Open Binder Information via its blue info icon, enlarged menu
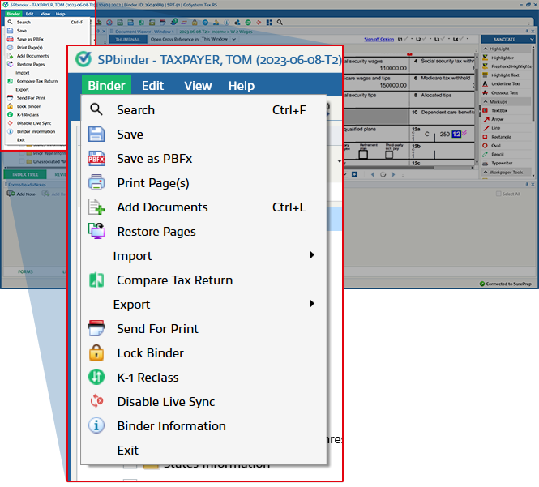Screen dimensions: 539x487 (96, 425)
